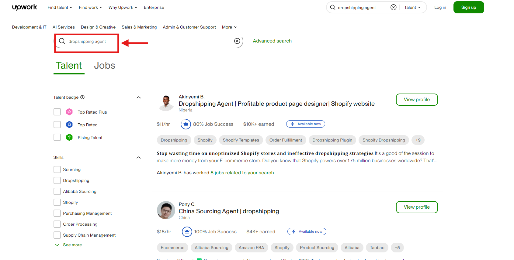The image size is (514, 260).
Task: Click the main dropshipping agent search field
Action: pyautogui.click(x=149, y=41)
